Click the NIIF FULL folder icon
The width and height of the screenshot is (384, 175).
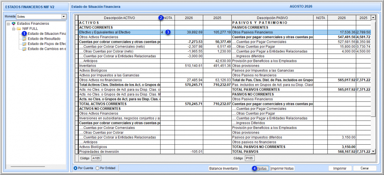(x=19, y=28)
